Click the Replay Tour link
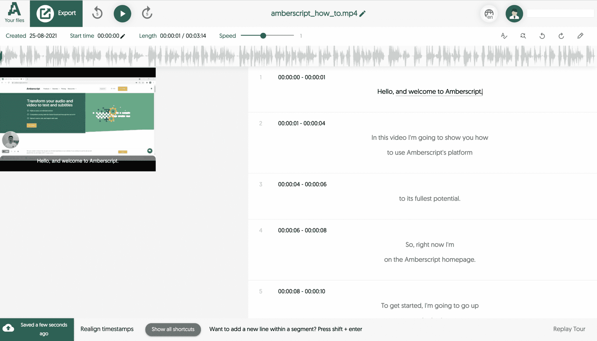Screen dimensions: 597x341 click(x=569, y=329)
